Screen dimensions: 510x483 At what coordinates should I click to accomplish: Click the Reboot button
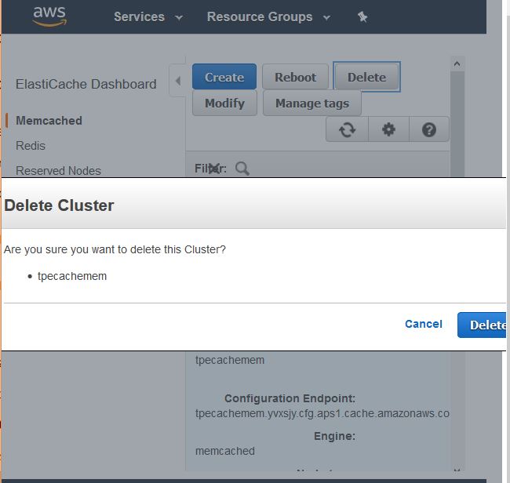(295, 77)
